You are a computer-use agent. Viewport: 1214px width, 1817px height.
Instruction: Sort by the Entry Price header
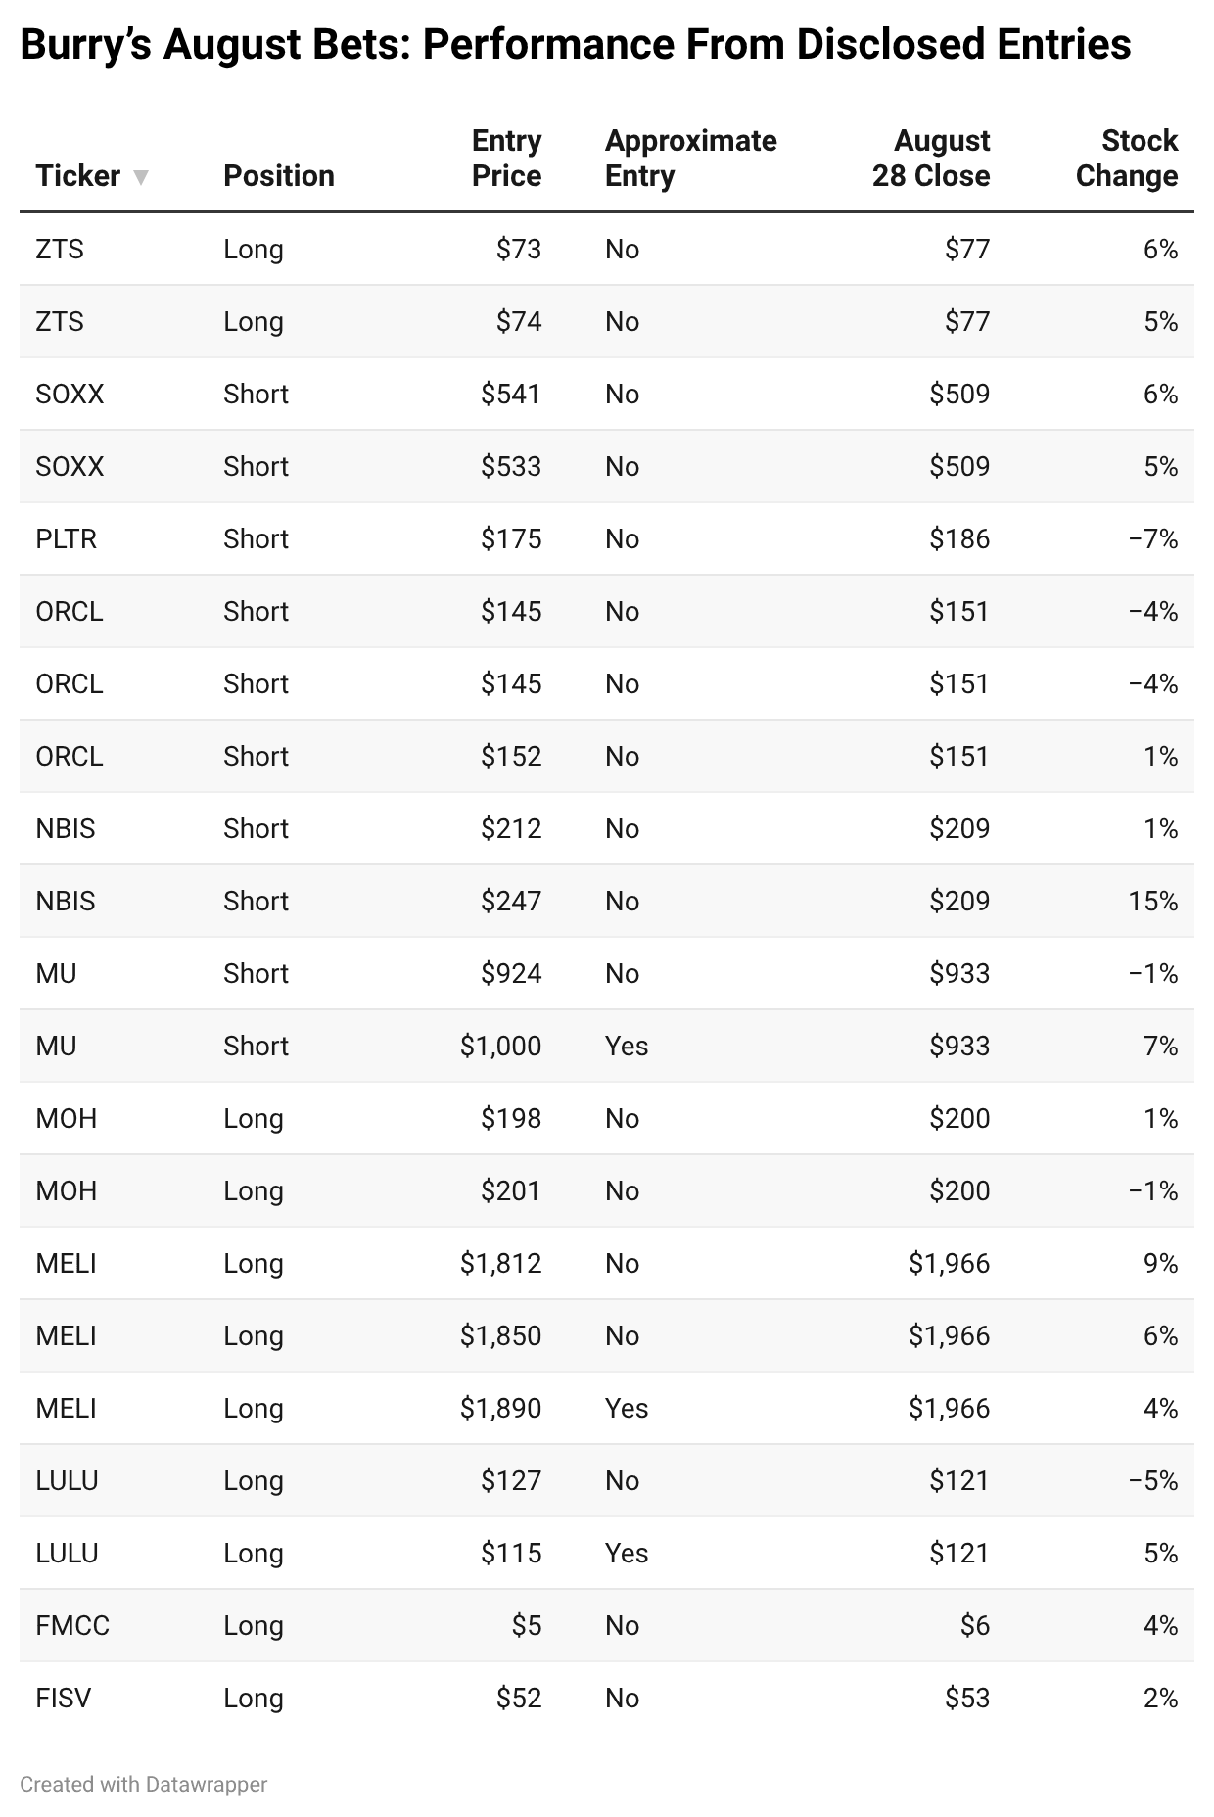506,159
